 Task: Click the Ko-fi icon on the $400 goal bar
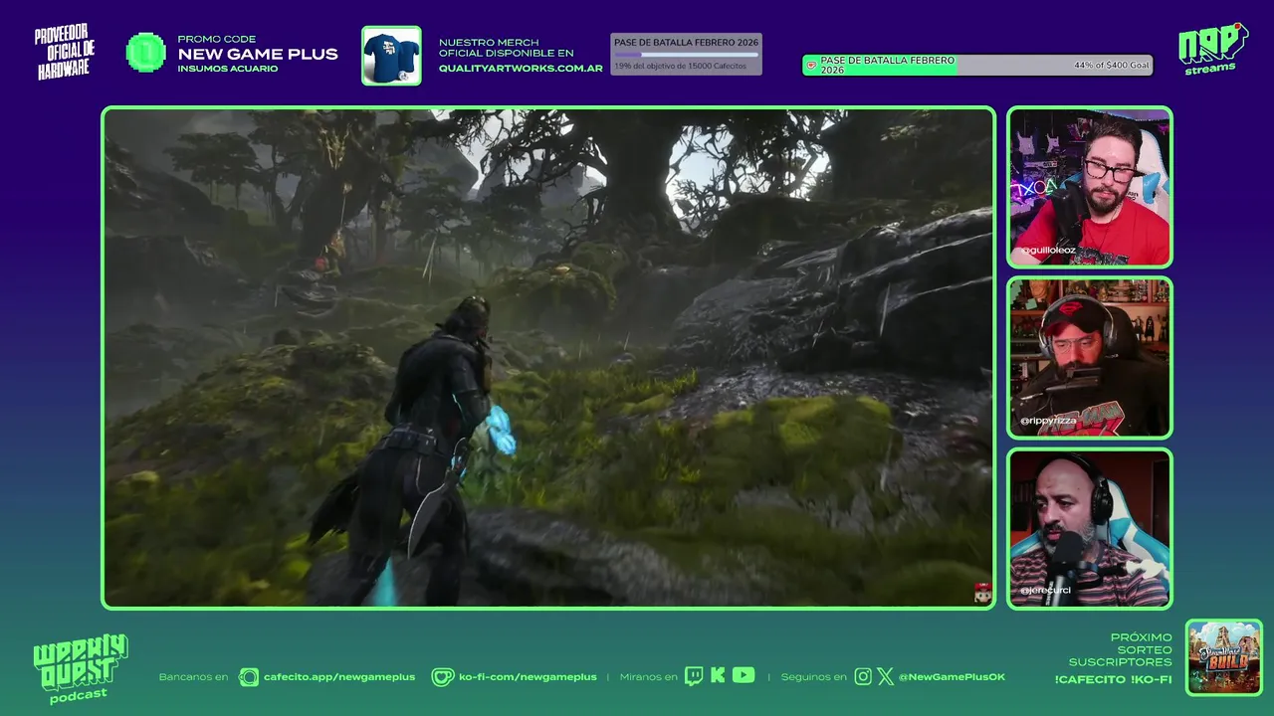[811, 66]
